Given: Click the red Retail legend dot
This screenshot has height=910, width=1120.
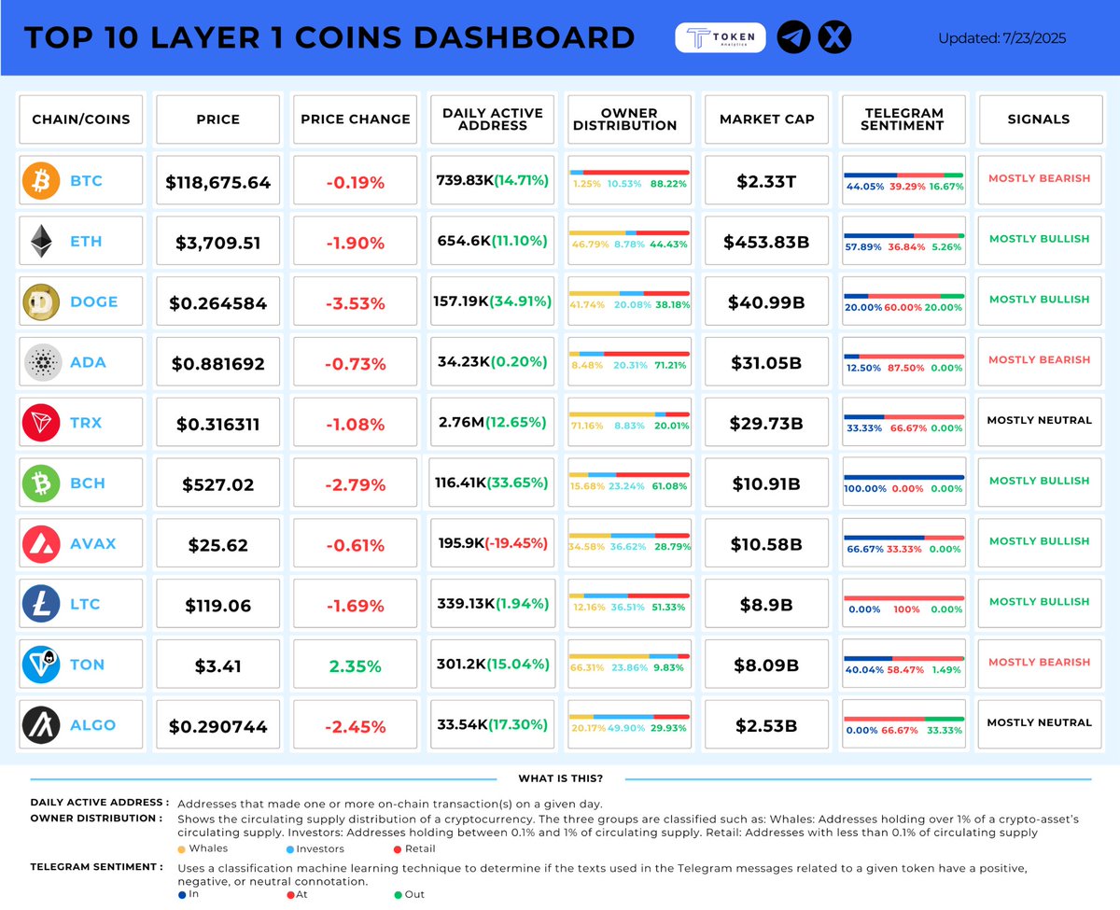Looking at the screenshot, I should pos(397,848).
